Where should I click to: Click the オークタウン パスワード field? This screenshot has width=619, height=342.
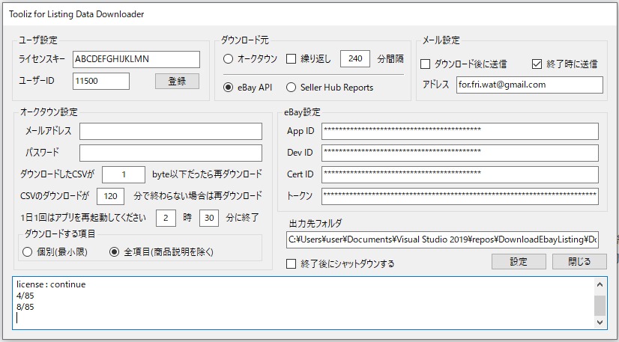(x=171, y=153)
